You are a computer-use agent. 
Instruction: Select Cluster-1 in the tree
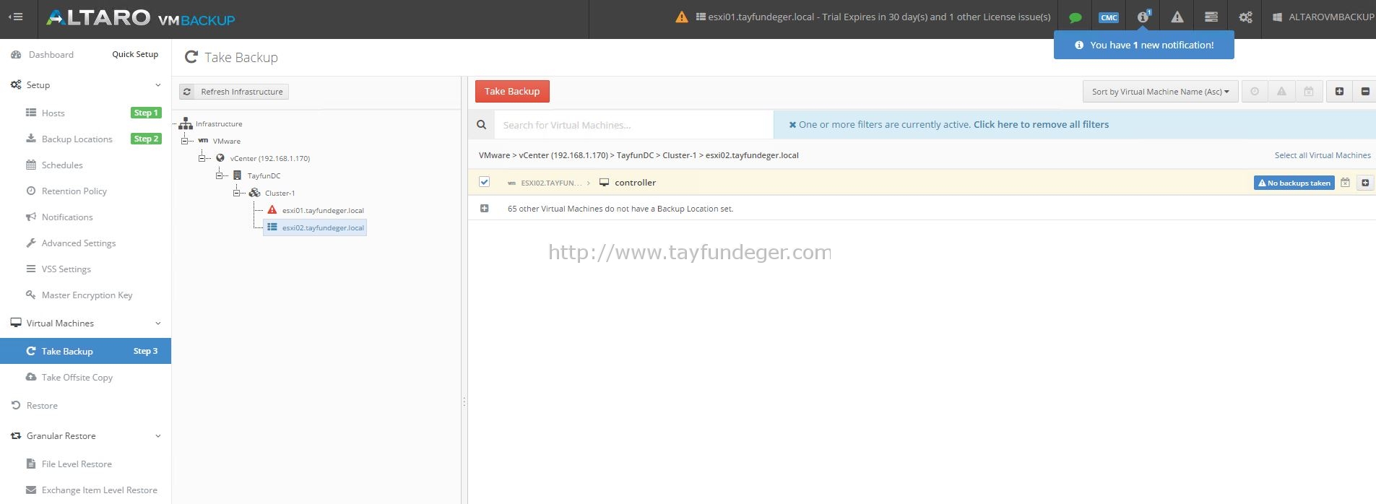coord(280,193)
